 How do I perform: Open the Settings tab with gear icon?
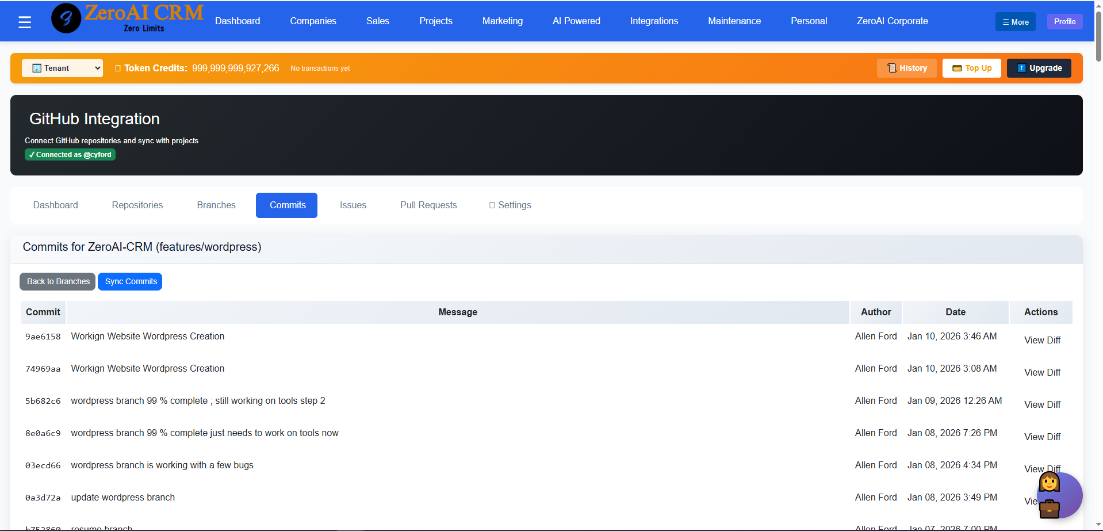(x=510, y=205)
